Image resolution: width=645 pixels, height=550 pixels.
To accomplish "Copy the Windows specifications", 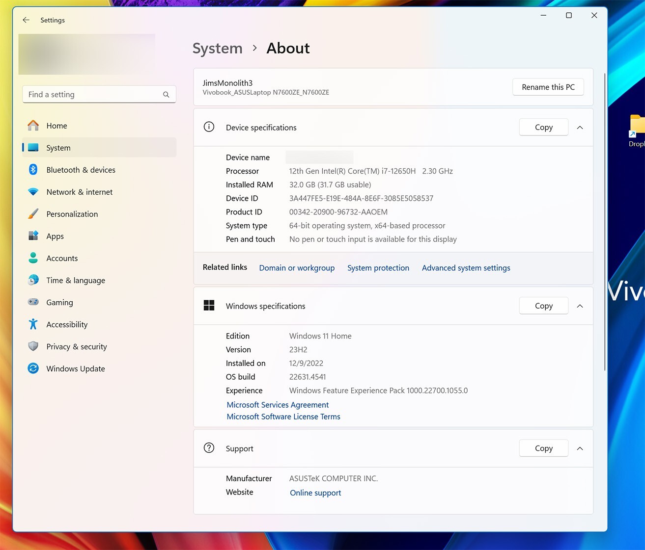I will (544, 306).
